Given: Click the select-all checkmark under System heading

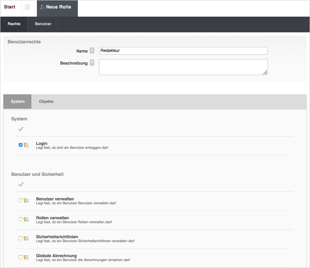Looking at the screenshot, I should point(21,129).
